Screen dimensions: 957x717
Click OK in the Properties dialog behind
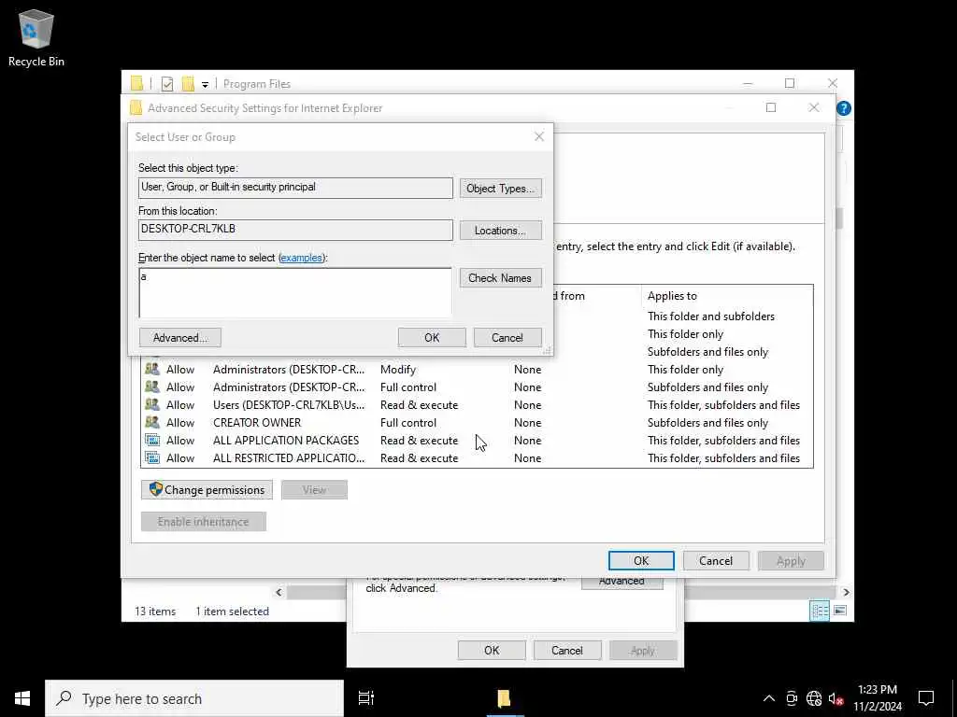tap(492, 651)
